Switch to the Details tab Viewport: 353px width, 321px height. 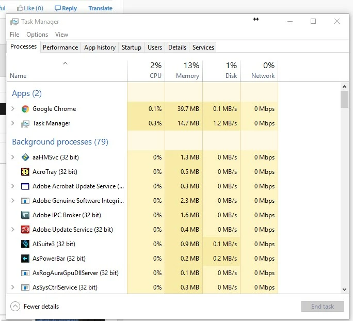(x=177, y=47)
